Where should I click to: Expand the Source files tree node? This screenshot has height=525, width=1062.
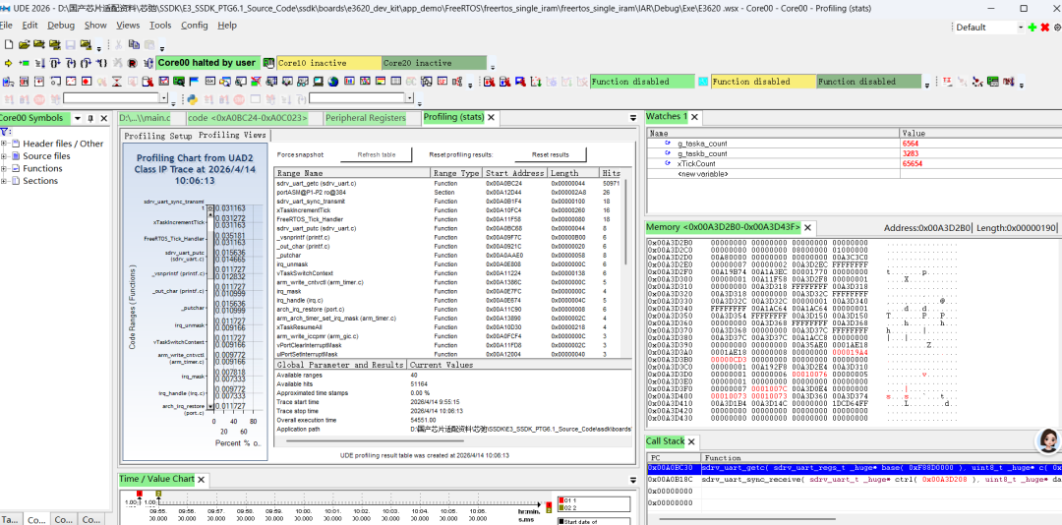click(x=5, y=155)
